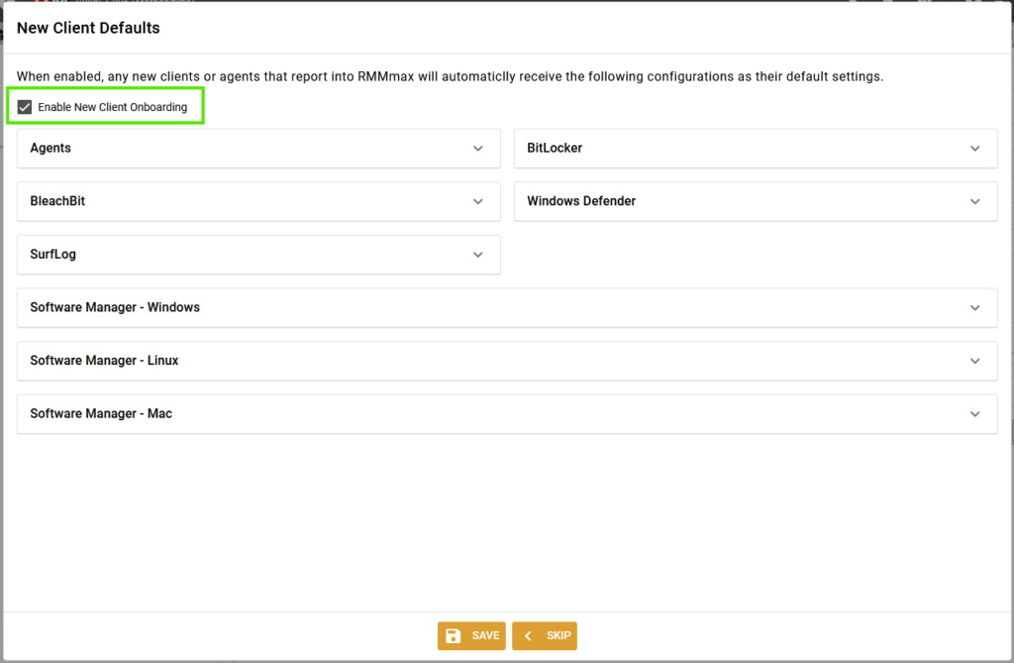Image resolution: width=1014 pixels, height=663 pixels.
Task: Click the SKIP button
Action: click(545, 636)
